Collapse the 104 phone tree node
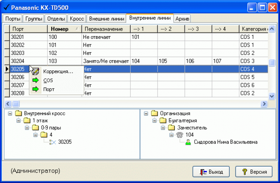Image resolution: width=280 pixels, height=183 pixels. (x=171, y=135)
